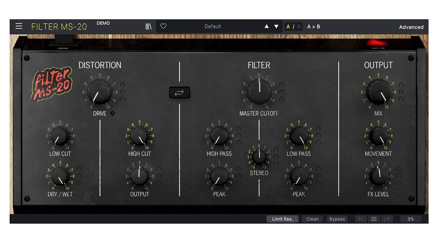Open the Advanced panel
This screenshot has height=246, width=438.
click(411, 27)
